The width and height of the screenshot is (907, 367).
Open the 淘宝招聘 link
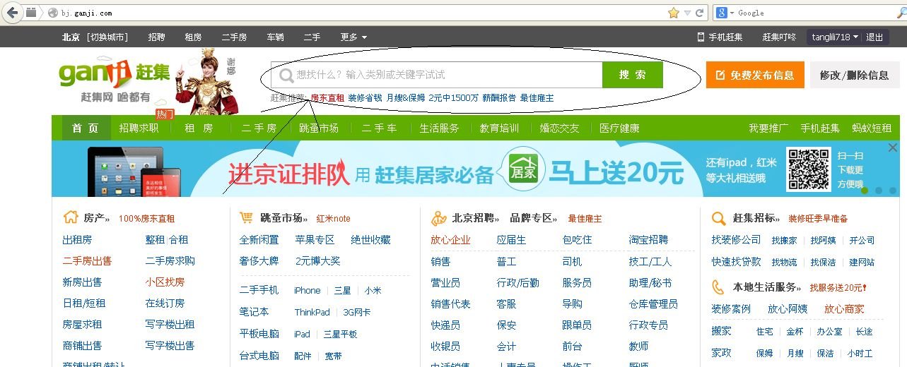click(648, 240)
